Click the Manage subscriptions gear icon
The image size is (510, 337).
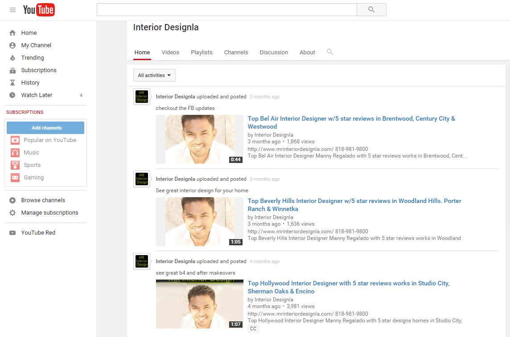[x=12, y=213]
